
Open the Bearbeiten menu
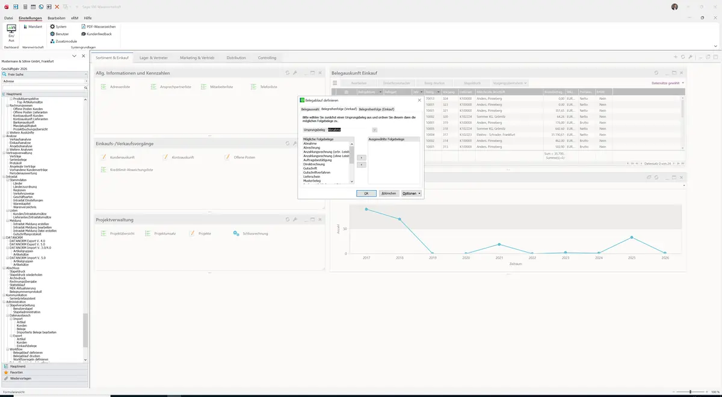57,18
